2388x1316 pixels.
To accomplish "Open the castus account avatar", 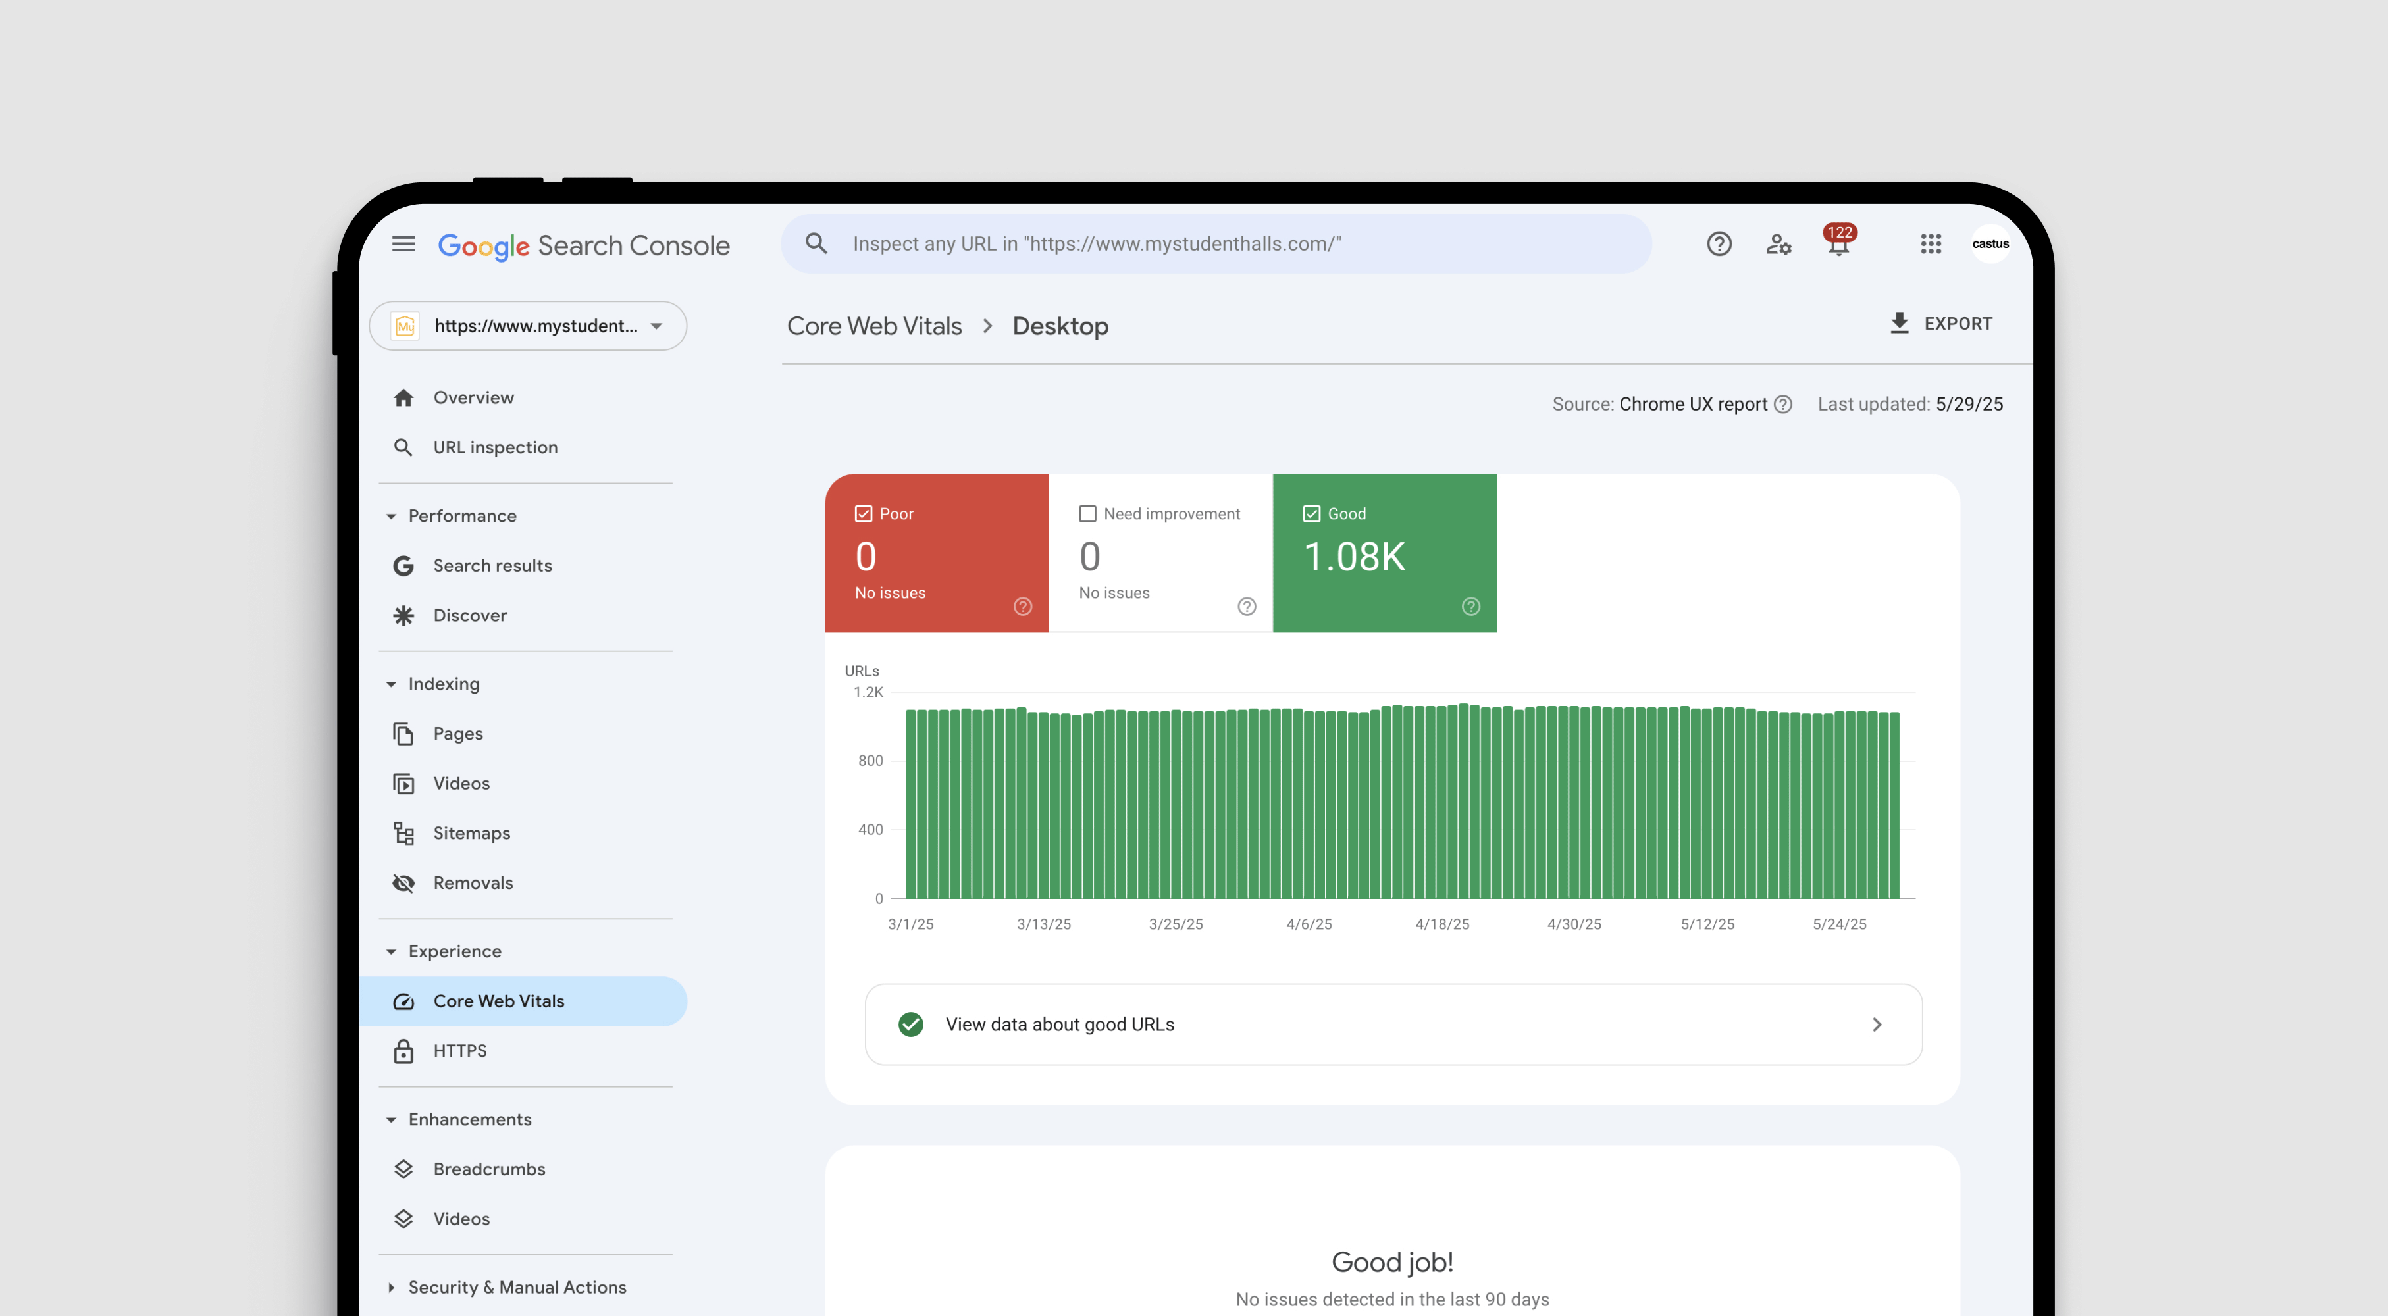I will point(1990,243).
